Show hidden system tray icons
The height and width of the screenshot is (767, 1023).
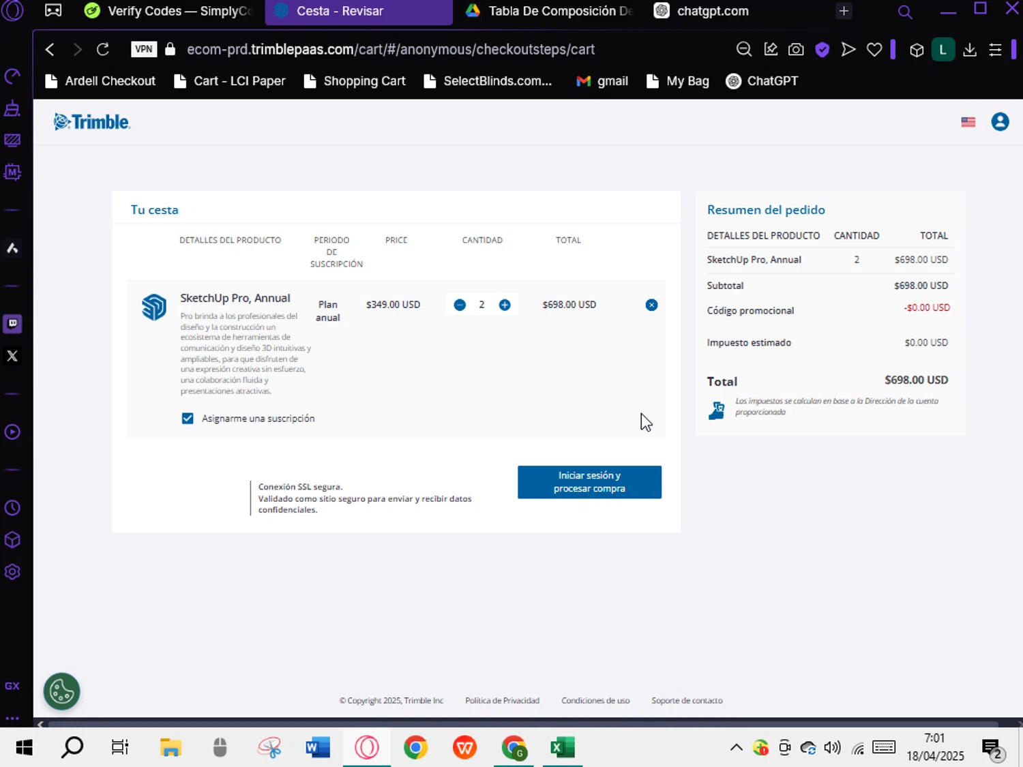point(736,747)
